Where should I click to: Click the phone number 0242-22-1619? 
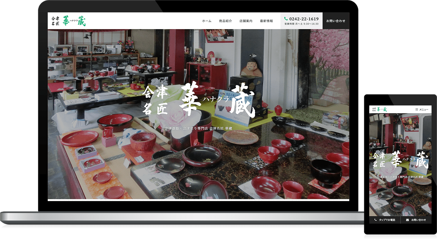[x=304, y=19]
